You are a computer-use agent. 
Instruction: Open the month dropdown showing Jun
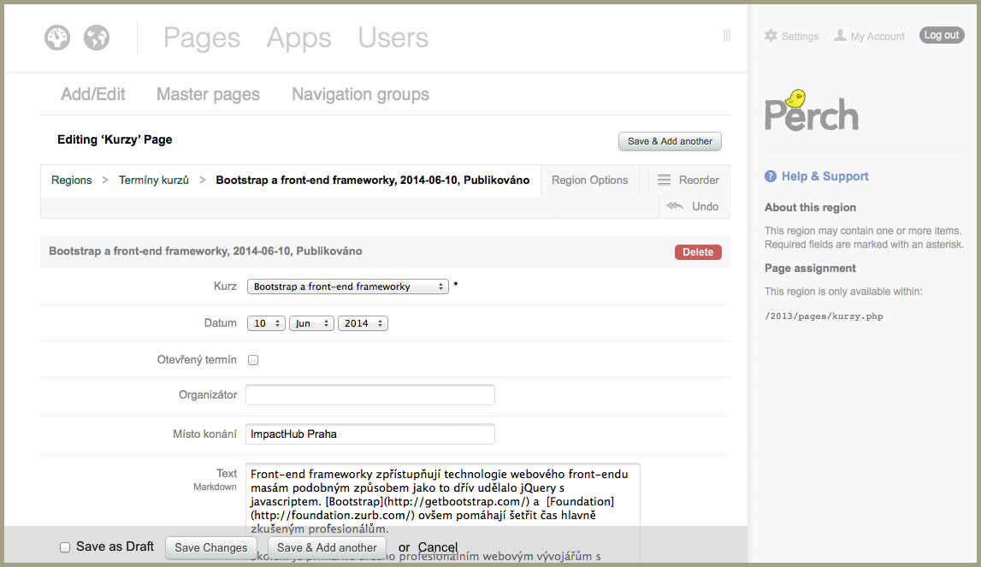click(312, 323)
